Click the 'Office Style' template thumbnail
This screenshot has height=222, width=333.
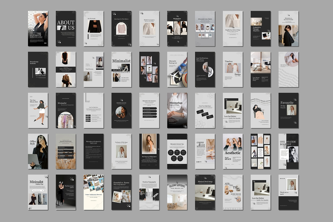tap(38, 151)
